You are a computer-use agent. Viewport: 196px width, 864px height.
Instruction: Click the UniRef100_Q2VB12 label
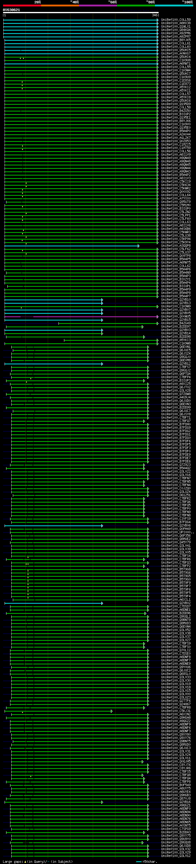point(175,363)
